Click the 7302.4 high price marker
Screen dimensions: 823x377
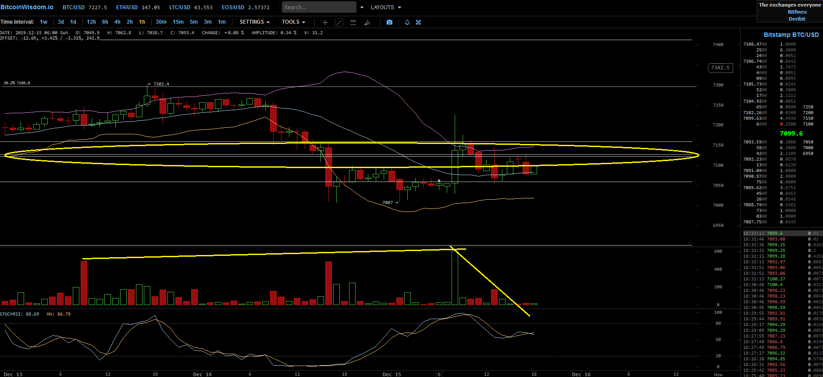(159, 84)
